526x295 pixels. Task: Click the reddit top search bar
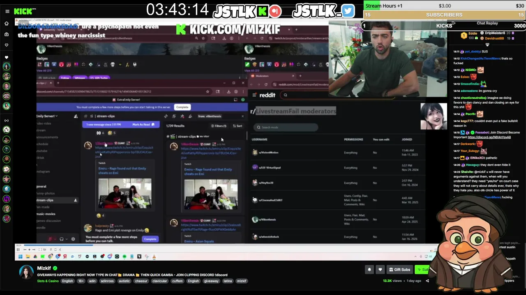tap(337, 95)
